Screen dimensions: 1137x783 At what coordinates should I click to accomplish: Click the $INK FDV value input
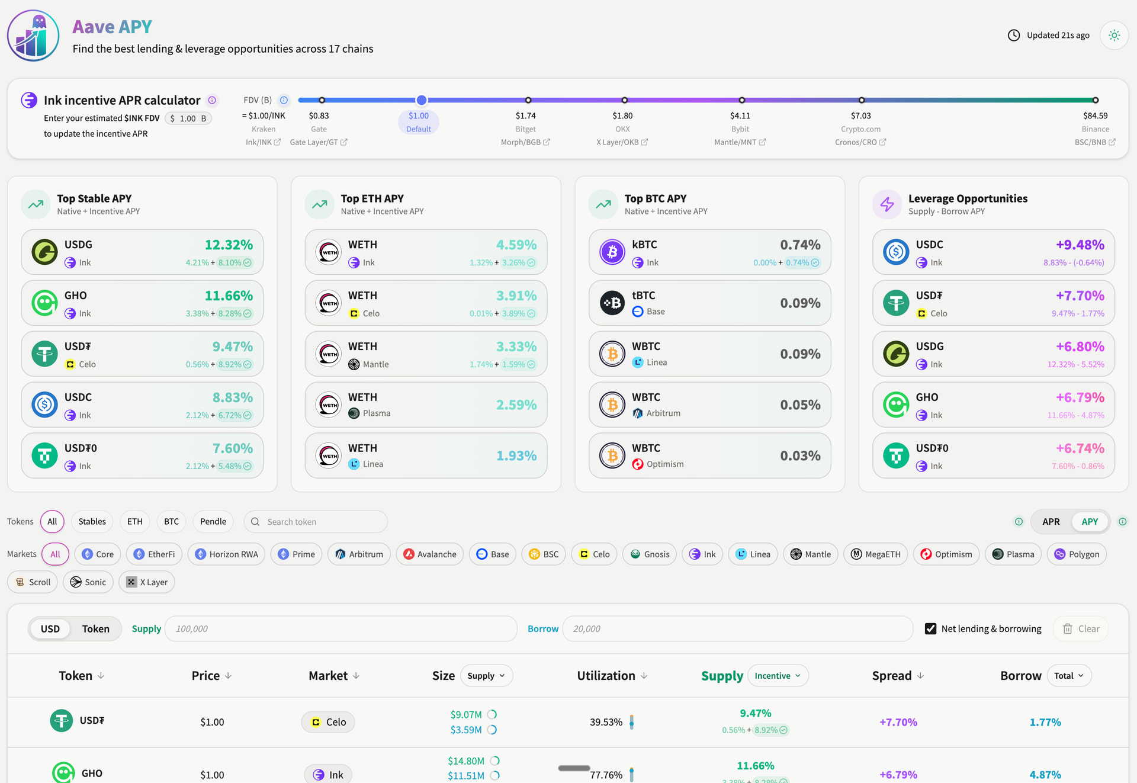188,118
